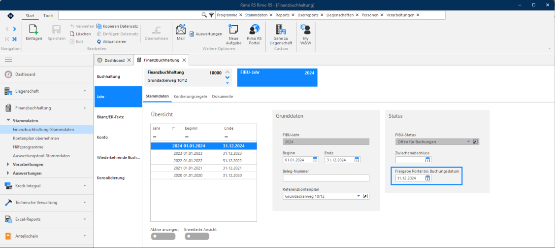Click the blue FIBU-Jahr 2024 tile
Image resolution: width=555 pixels, height=248 pixels.
[277, 77]
